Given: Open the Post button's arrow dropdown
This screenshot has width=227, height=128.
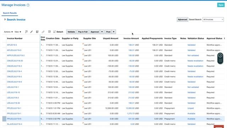Looking at the screenshot, I should pyautogui.click(x=113, y=32).
